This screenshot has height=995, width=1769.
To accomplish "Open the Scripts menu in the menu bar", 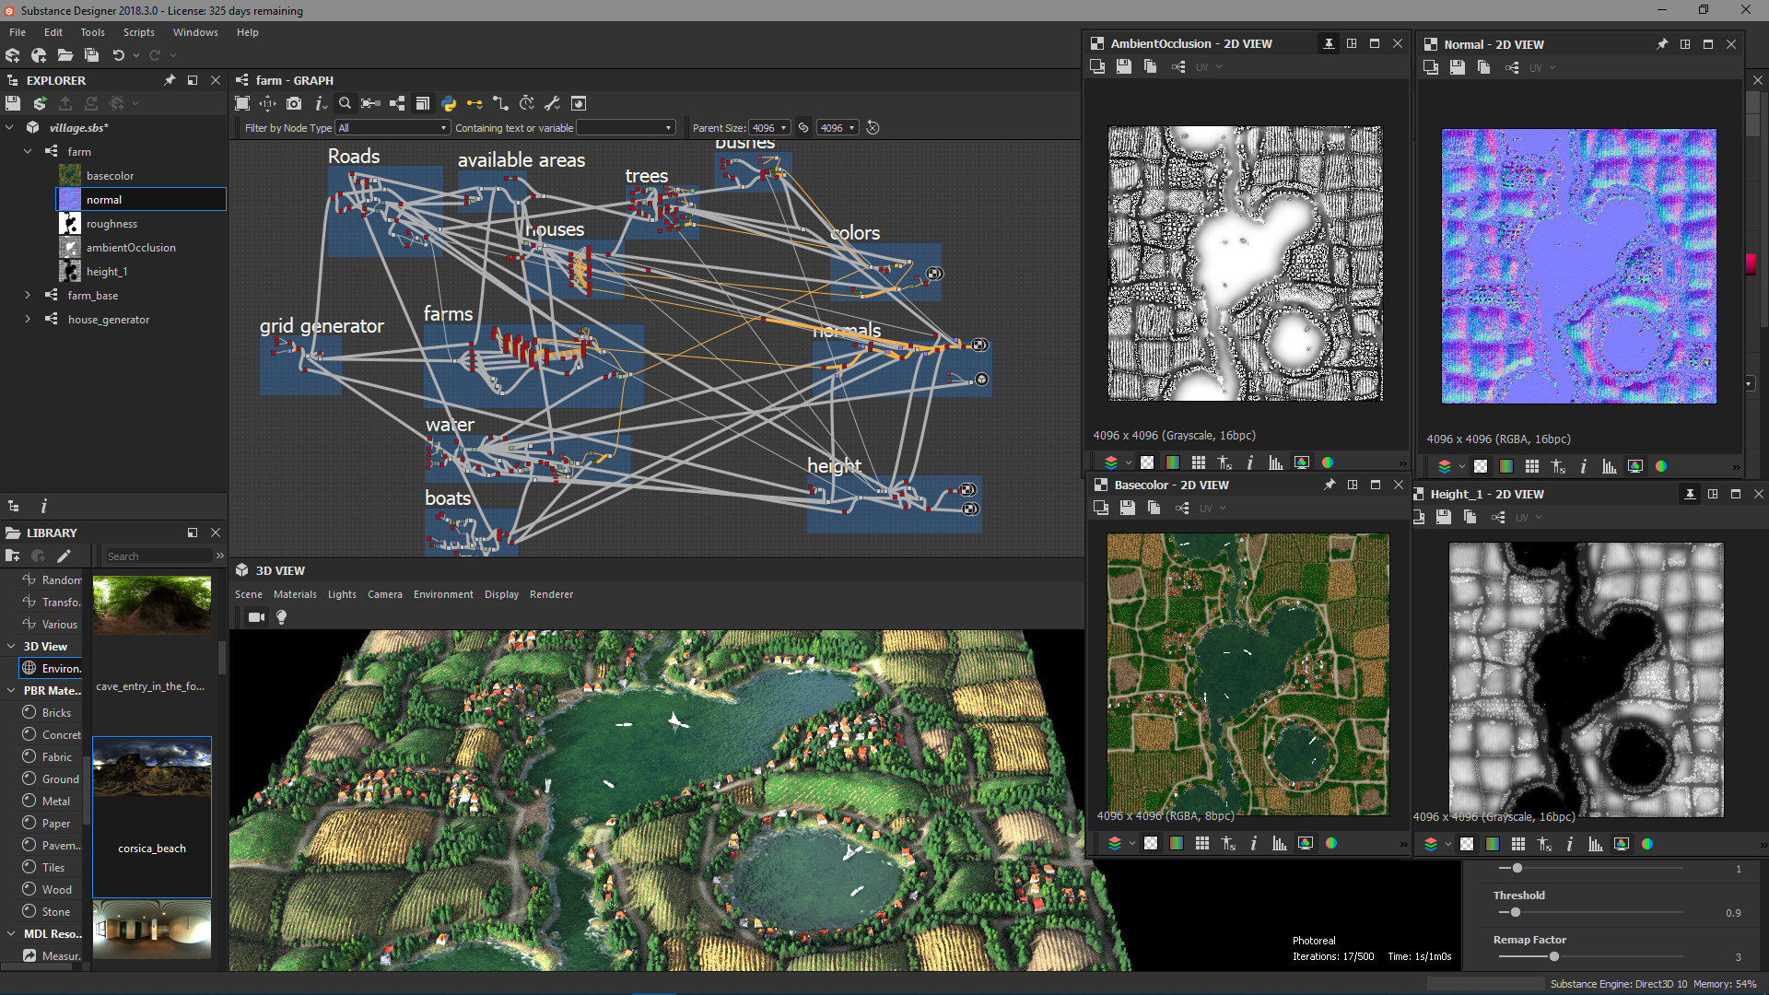I will [138, 32].
